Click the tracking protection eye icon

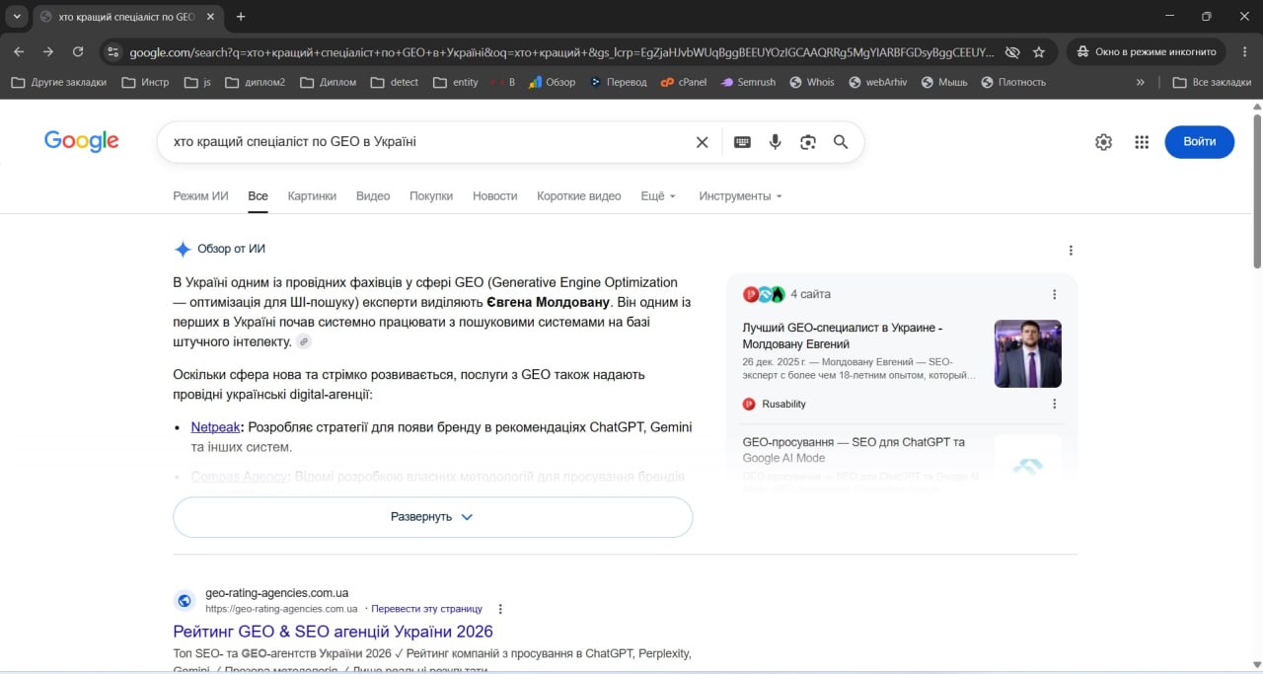point(1012,52)
